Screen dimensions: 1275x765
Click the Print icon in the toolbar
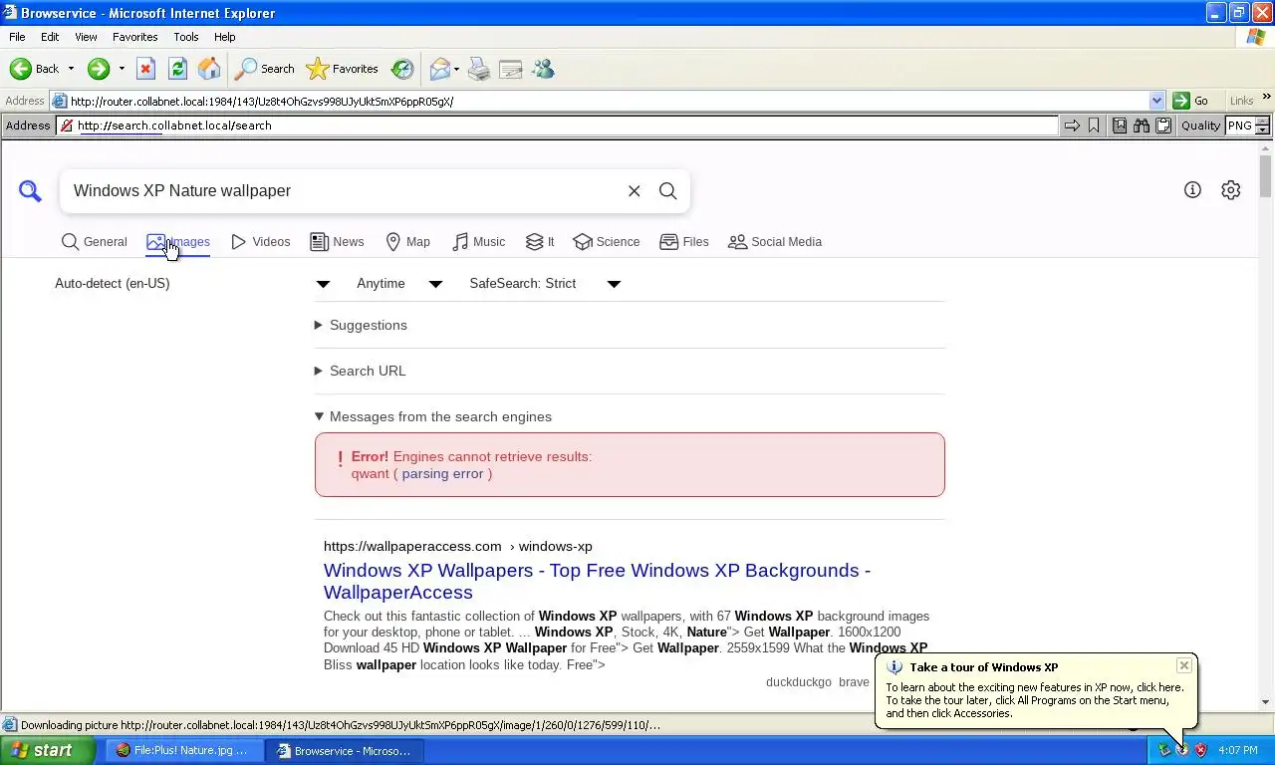[479, 69]
